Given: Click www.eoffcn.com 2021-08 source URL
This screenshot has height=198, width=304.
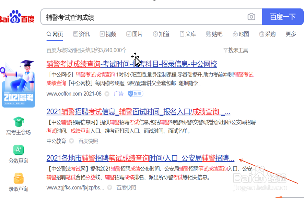Looking at the screenshot, I should [74, 94].
